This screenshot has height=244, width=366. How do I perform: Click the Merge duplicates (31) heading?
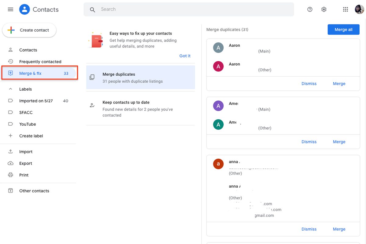[227, 30]
